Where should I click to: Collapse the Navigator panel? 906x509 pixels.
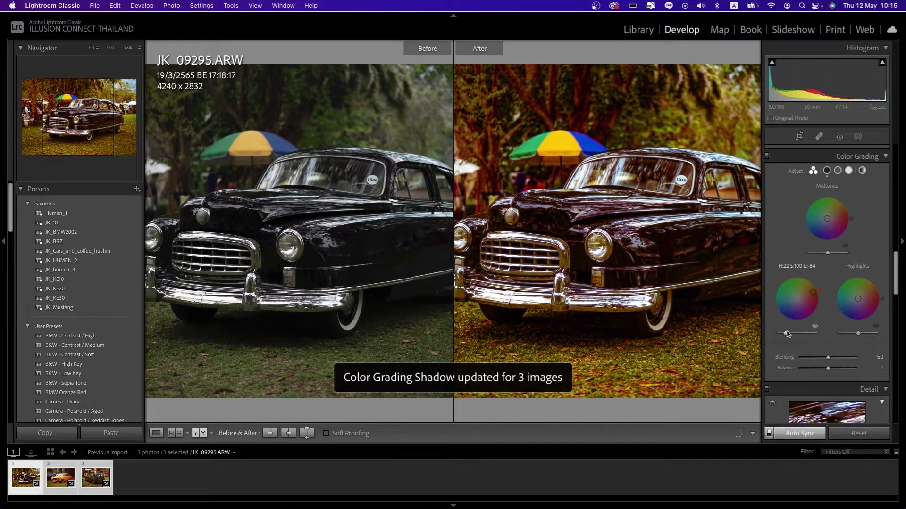pos(21,48)
